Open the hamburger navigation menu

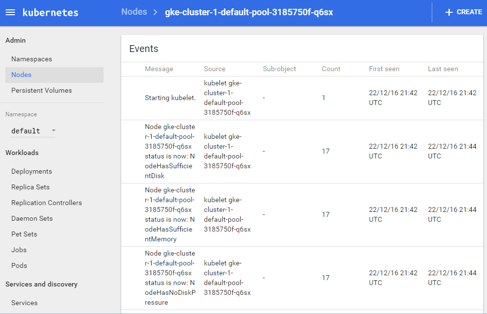[x=10, y=12]
